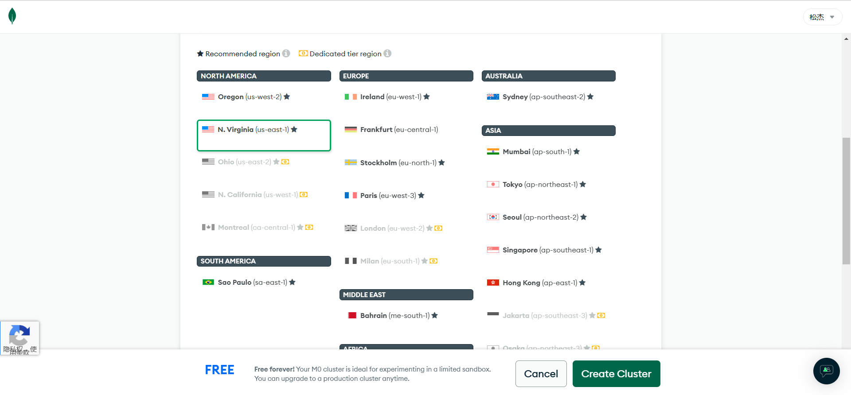Image resolution: width=851 pixels, height=395 pixels.
Task: Select the Frankfurt (eu-central-1) region
Action: click(x=406, y=130)
